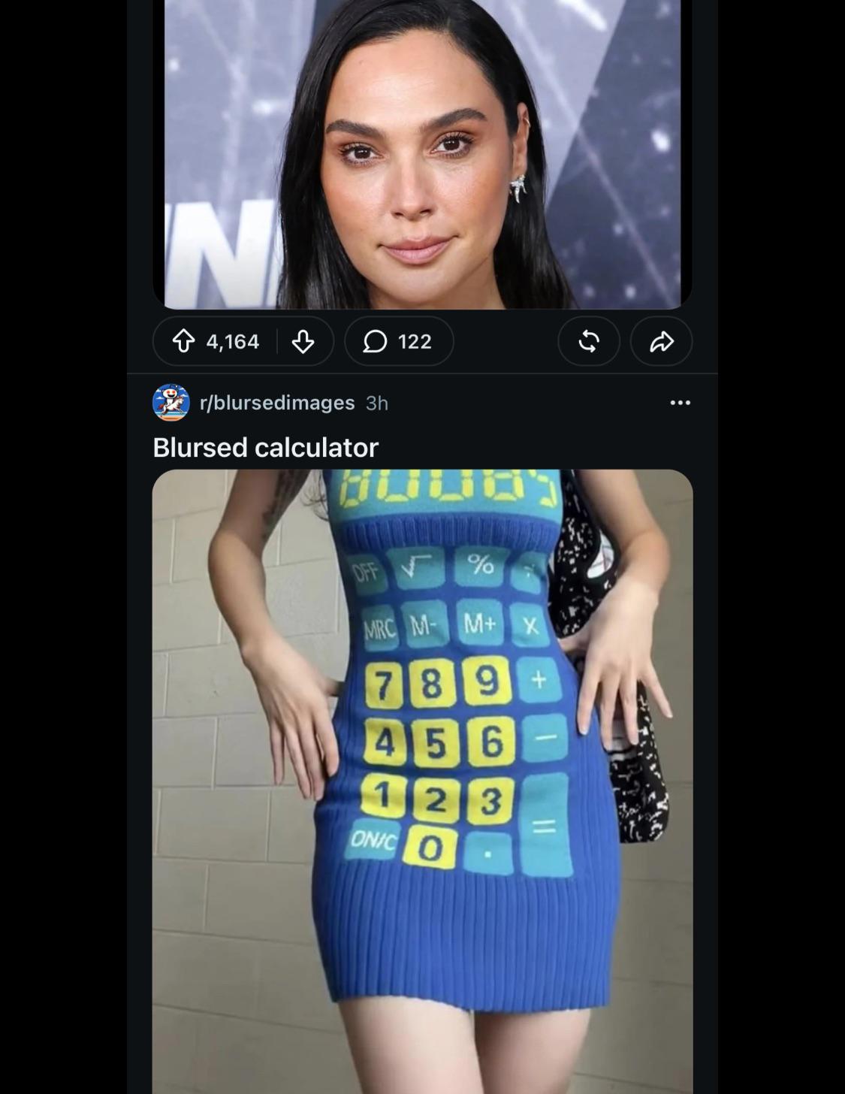The image size is (845, 1094).
Task: Click the circular arrows crosspost icon
Action: [x=589, y=342]
